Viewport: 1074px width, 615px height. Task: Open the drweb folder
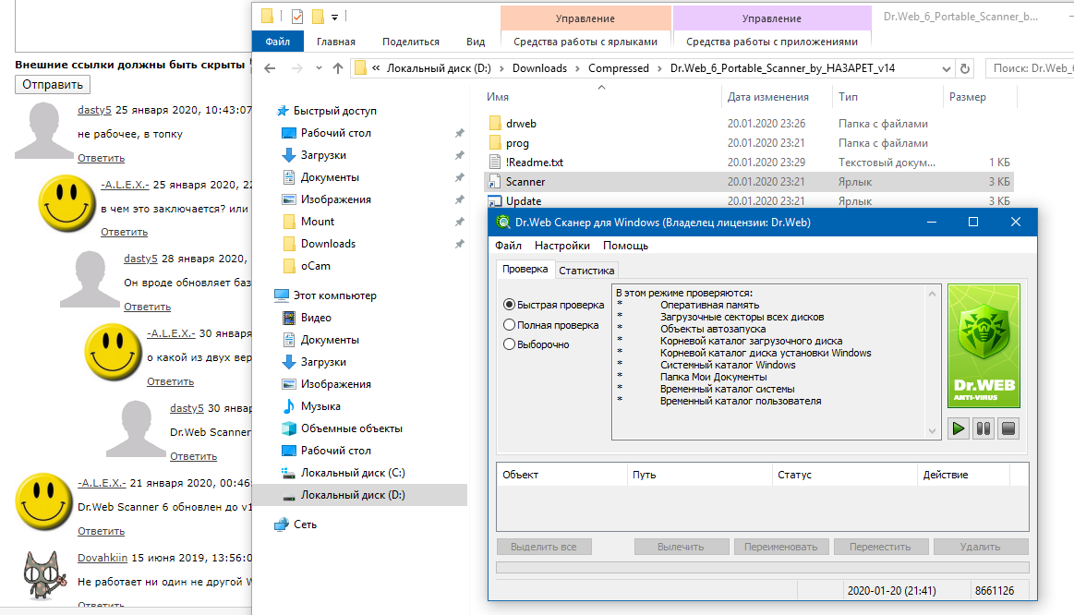[x=521, y=124]
